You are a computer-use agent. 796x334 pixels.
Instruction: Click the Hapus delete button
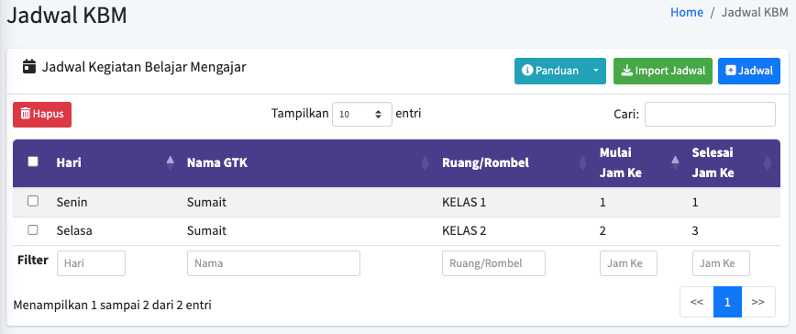[x=42, y=114]
